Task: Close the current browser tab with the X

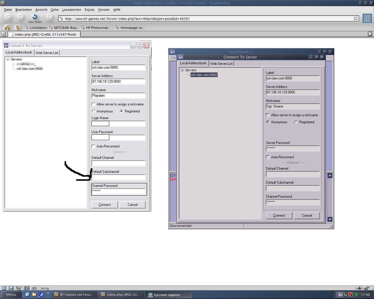Action: point(370,34)
